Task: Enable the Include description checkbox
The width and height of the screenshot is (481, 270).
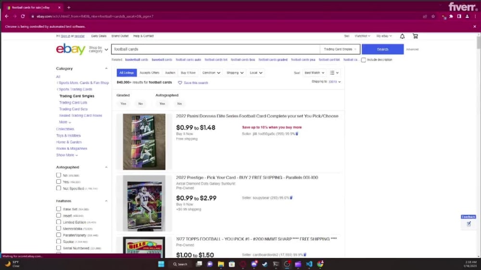Action: pyautogui.click(x=364, y=60)
